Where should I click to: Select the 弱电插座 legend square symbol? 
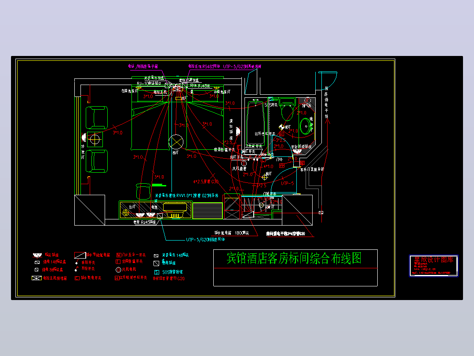156,263
